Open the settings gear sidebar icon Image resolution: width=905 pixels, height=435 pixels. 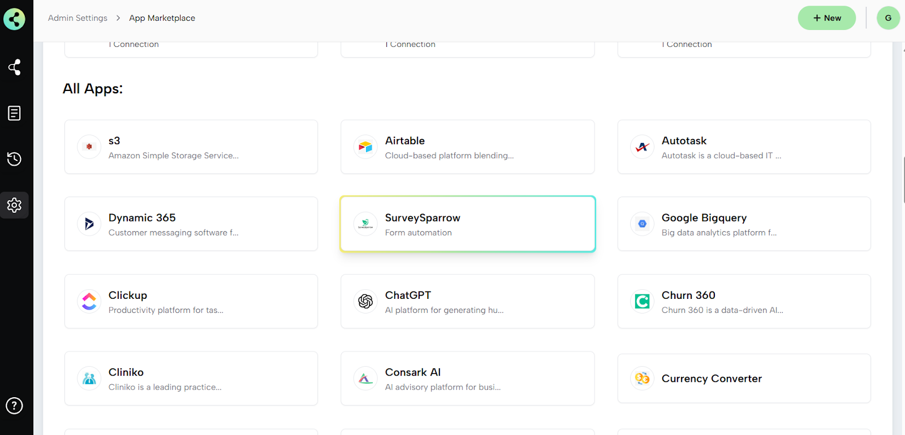pyautogui.click(x=14, y=205)
